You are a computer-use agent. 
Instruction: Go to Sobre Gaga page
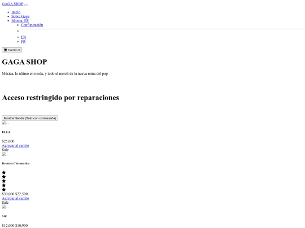pos(20,16)
